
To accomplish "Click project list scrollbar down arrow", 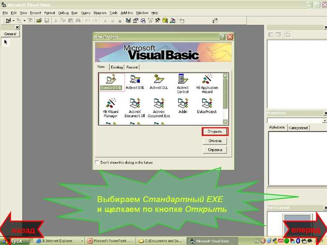I will click(x=225, y=121).
